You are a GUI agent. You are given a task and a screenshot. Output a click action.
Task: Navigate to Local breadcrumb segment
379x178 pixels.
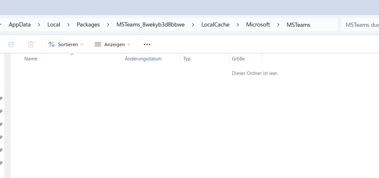54,25
